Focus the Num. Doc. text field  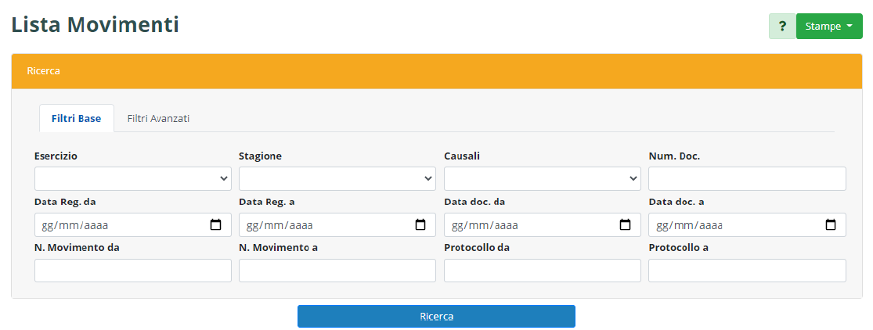pos(747,178)
